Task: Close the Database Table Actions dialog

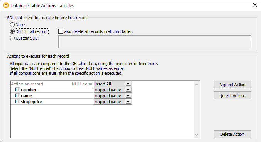Action: point(255,5)
